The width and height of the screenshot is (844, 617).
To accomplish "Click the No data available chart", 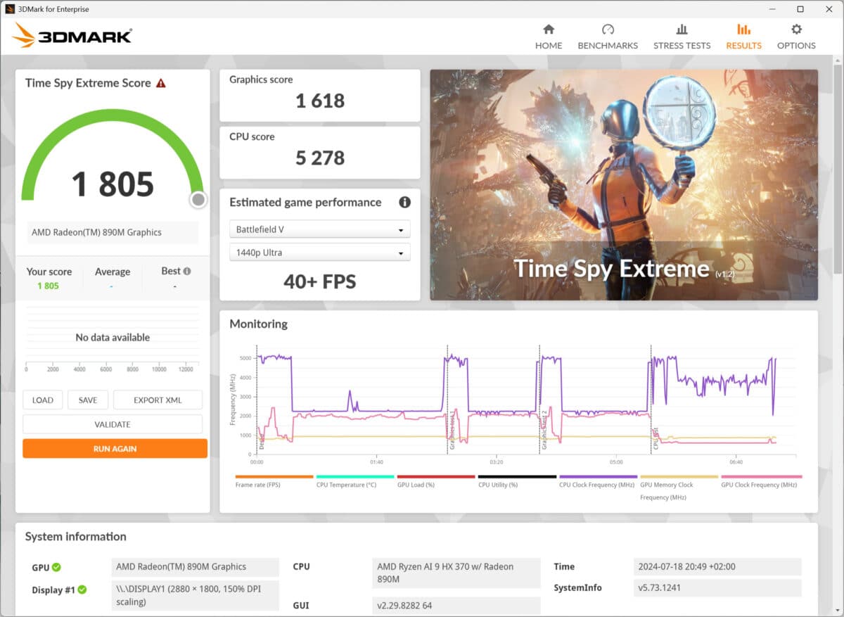I will click(113, 339).
